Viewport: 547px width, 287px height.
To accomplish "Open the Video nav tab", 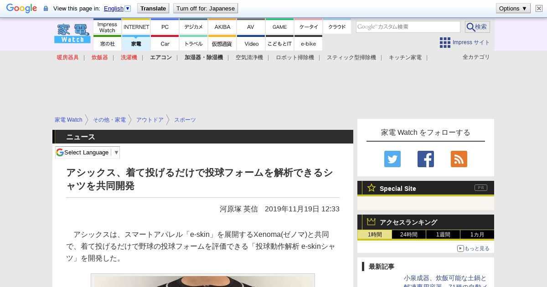I will [251, 43].
